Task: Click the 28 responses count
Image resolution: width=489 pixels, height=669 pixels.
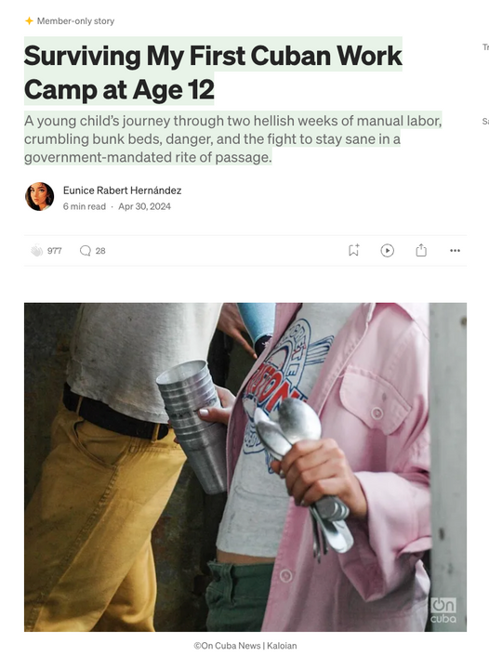Action: [100, 251]
